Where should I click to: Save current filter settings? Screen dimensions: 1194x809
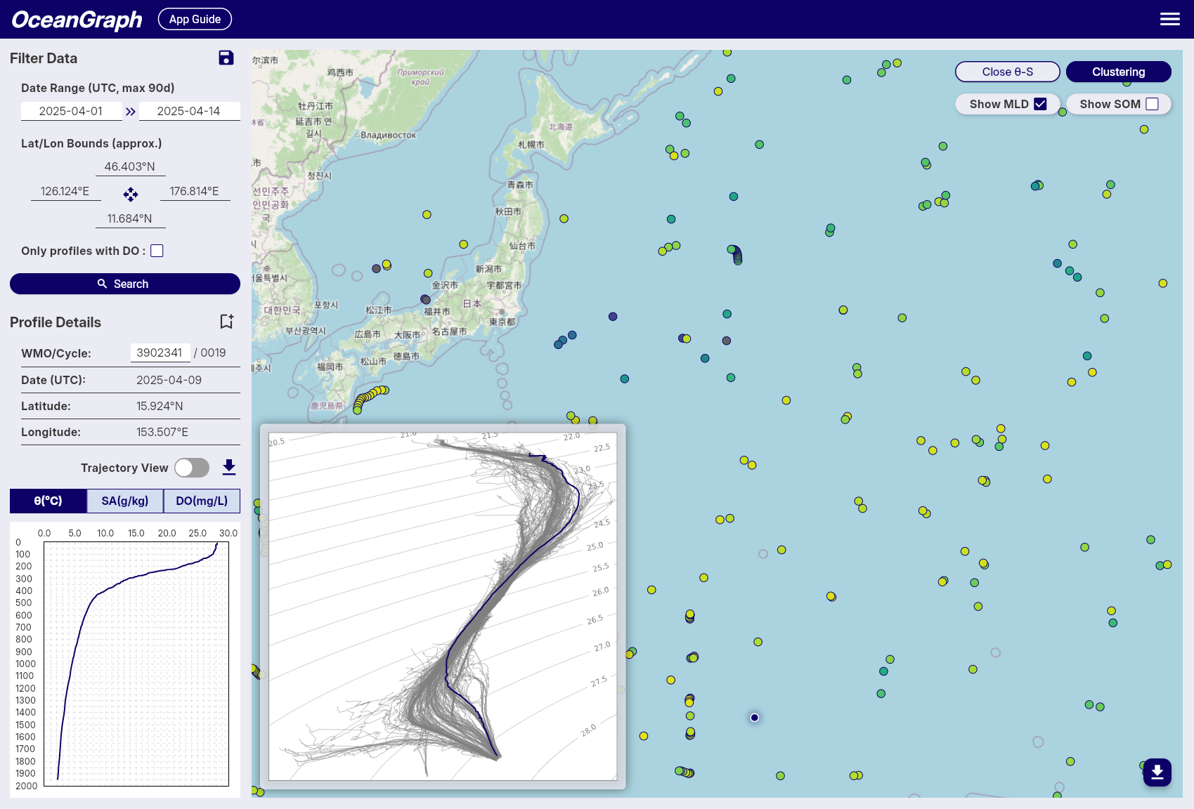click(226, 58)
